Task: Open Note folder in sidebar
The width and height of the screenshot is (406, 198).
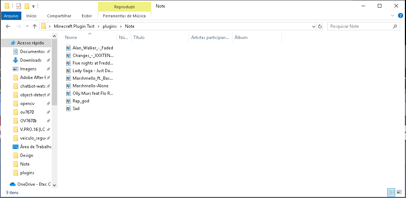Action: (25, 164)
